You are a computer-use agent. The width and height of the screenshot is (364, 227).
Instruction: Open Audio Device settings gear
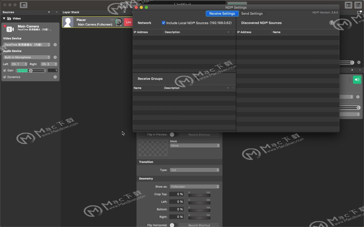tap(55, 57)
